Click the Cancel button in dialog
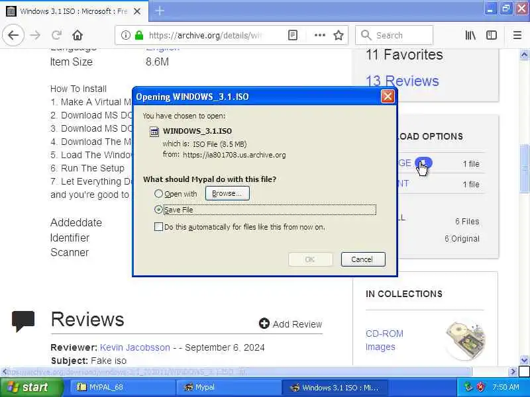 [x=363, y=259]
